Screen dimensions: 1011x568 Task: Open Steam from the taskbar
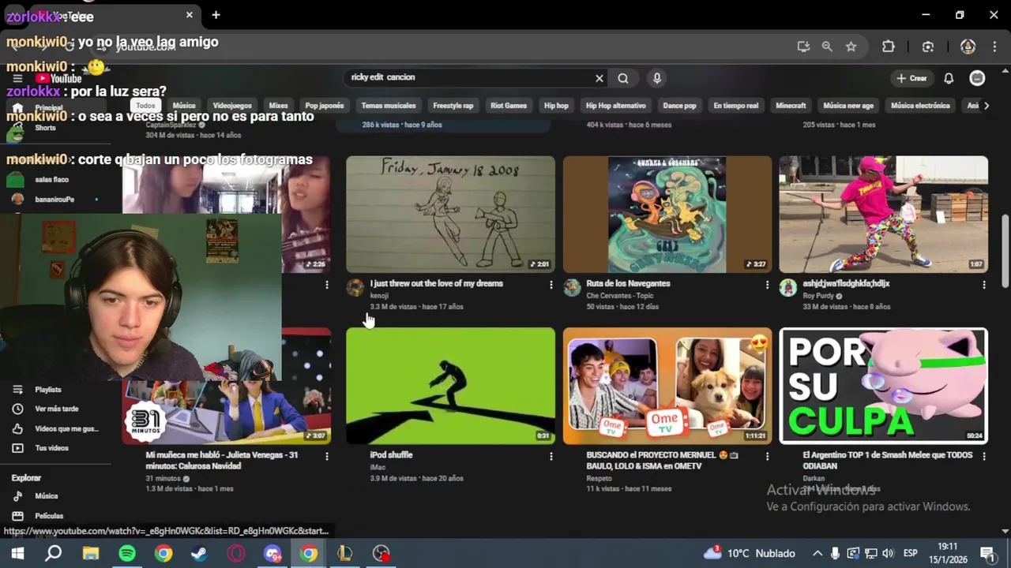[199, 553]
